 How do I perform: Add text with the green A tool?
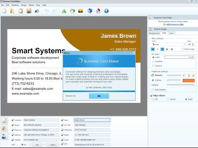pyautogui.click(x=64, y=11)
